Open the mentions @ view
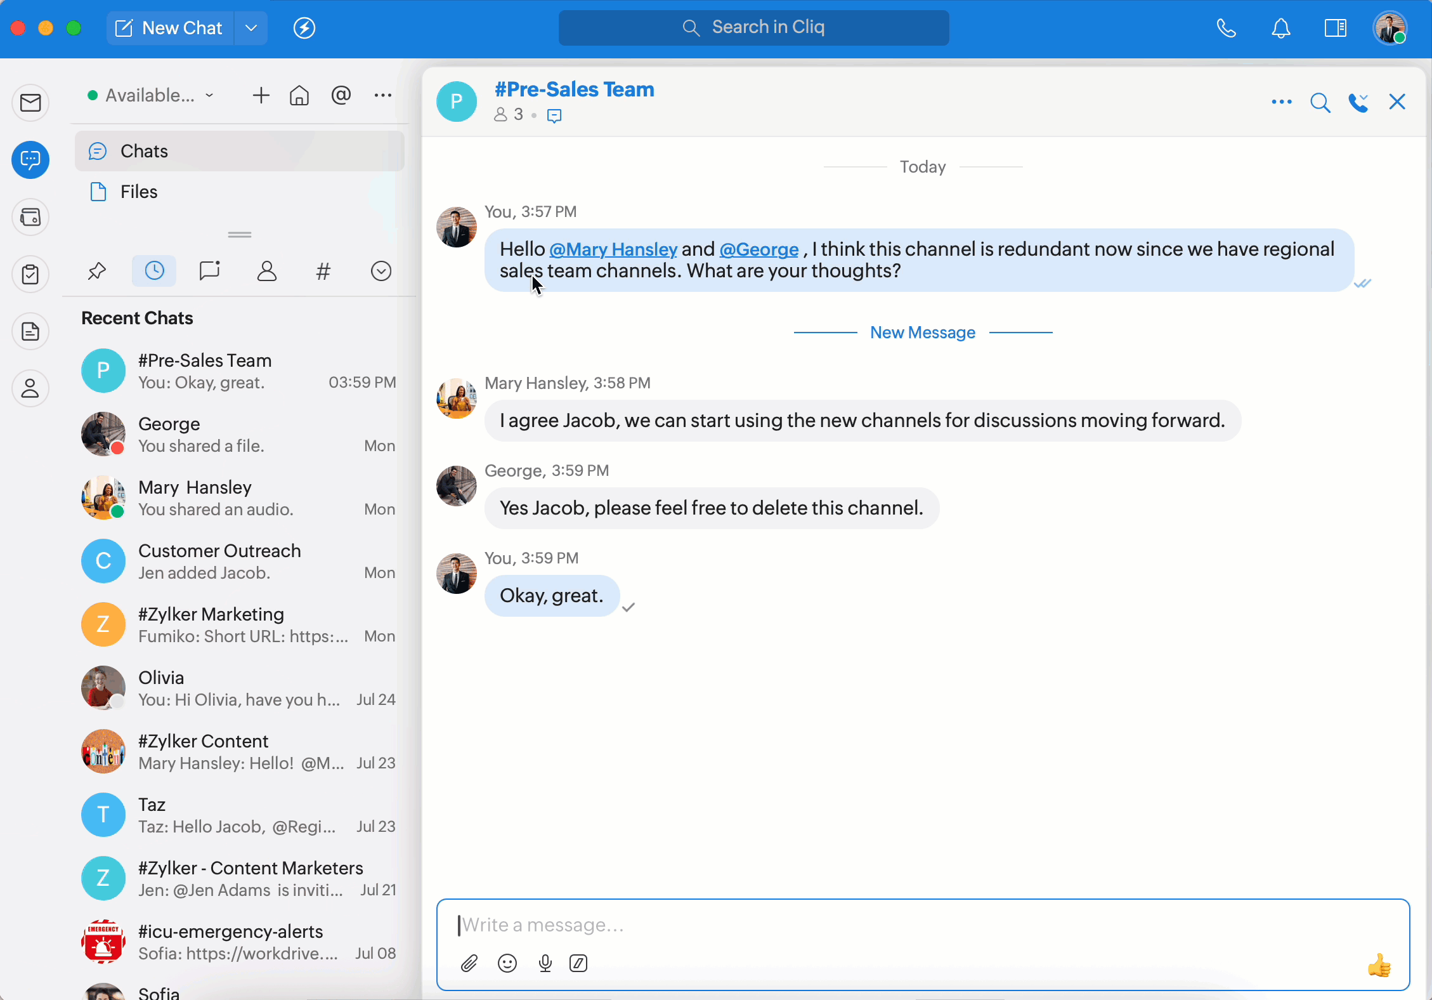 tap(341, 95)
